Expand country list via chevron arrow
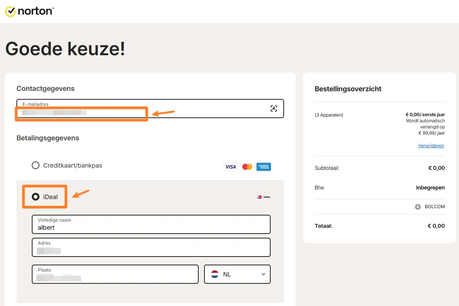Image resolution: width=459 pixels, height=306 pixels. click(263, 274)
